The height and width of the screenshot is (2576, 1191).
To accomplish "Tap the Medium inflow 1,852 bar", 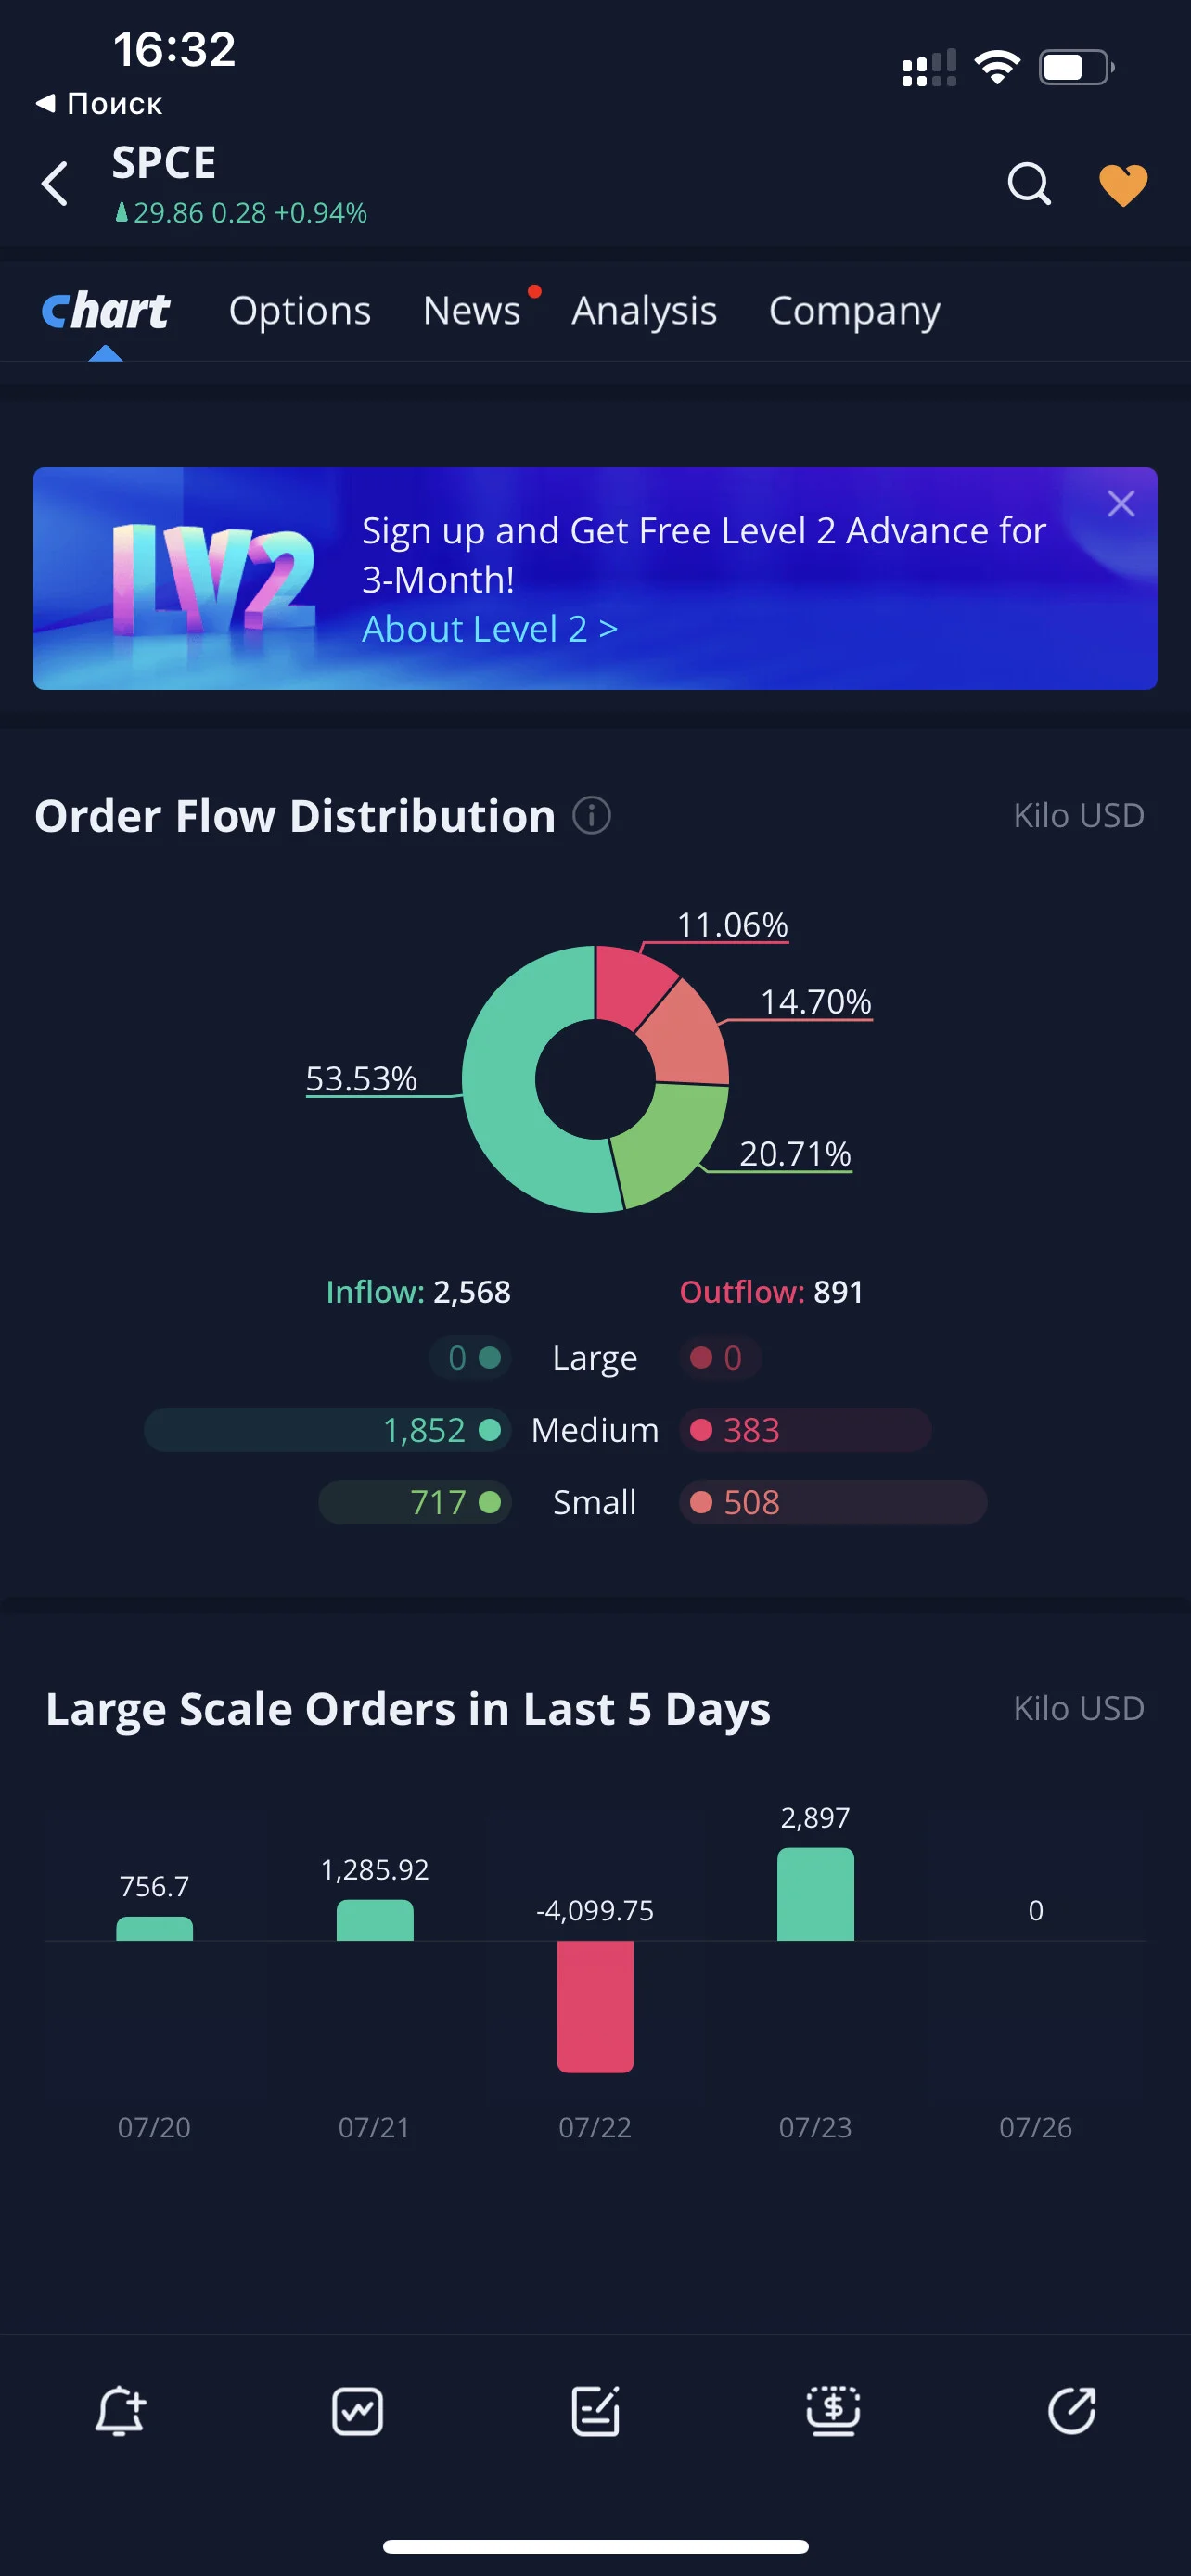I will pos(327,1430).
